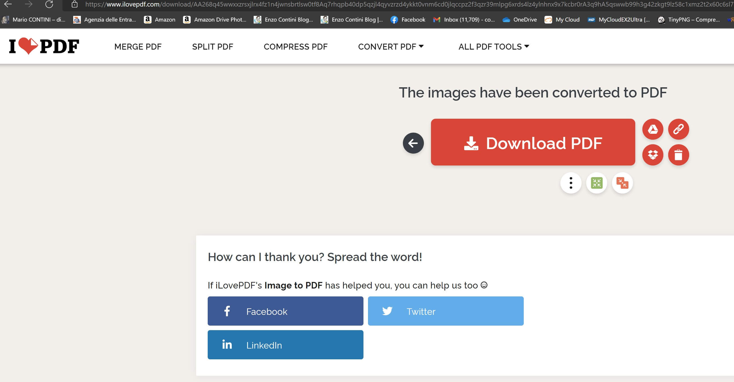The height and width of the screenshot is (382, 734).
Task: Click the orange merge PDF icon
Action: (x=622, y=183)
